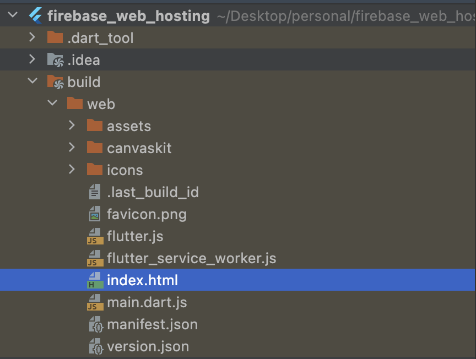Viewport: 476px width, 359px height.
Task: Expand the assets folder
Action: (72, 125)
